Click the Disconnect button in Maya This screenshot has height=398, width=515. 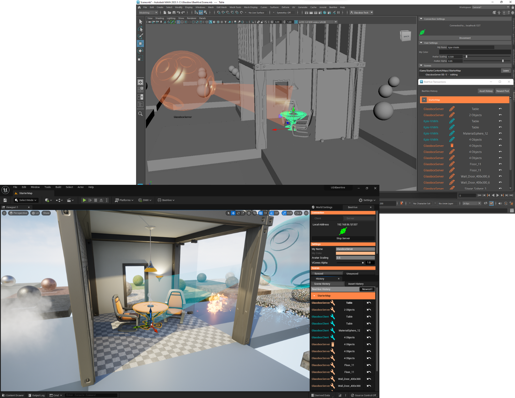(x=465, y=38)
